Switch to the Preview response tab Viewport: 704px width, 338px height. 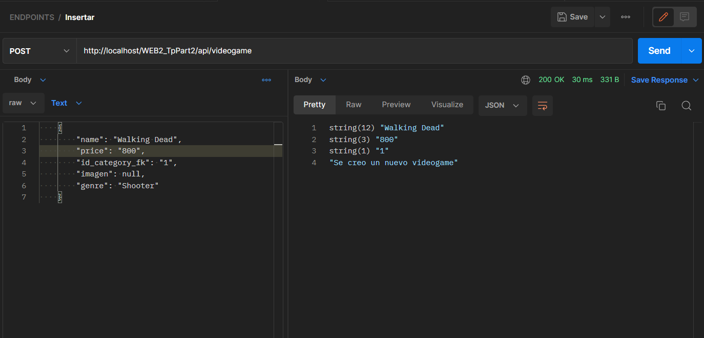click(x=396, y=104)
